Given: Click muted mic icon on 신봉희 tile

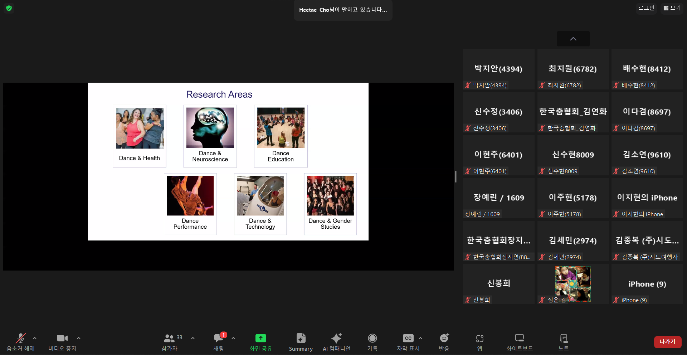Looking at the screenshot, I should tap(468, 300).
